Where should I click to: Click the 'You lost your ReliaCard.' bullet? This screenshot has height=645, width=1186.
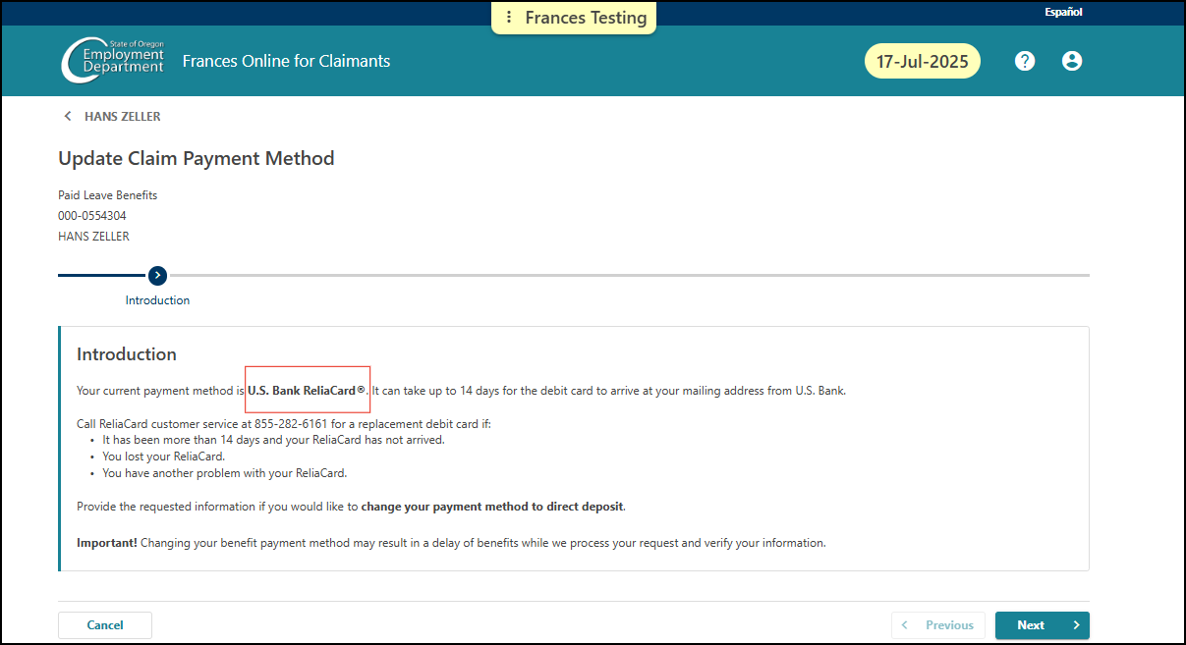[x=164, y=457]
